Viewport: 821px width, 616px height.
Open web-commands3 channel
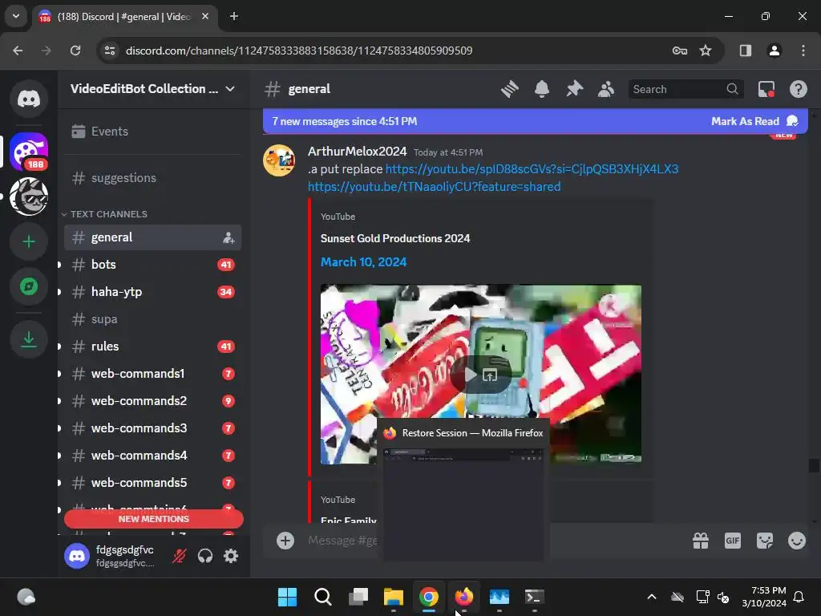pos(152,428)
